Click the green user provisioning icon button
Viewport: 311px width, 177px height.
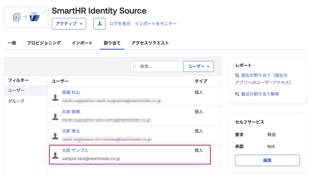tap(100, 24)
